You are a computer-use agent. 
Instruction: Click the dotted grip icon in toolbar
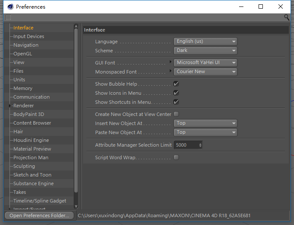[8, 17]
